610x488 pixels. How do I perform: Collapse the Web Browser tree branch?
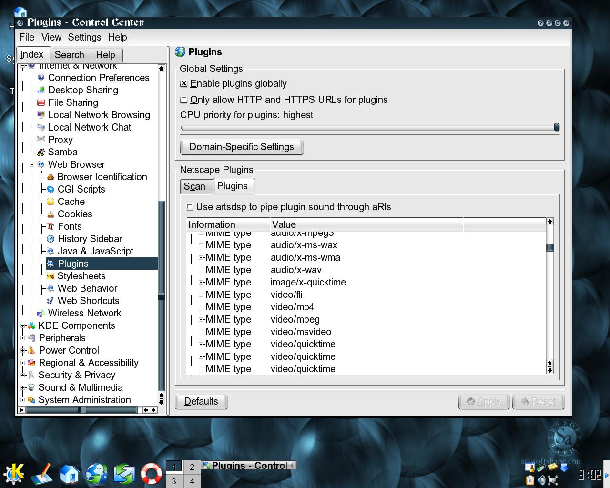(32, 164)
